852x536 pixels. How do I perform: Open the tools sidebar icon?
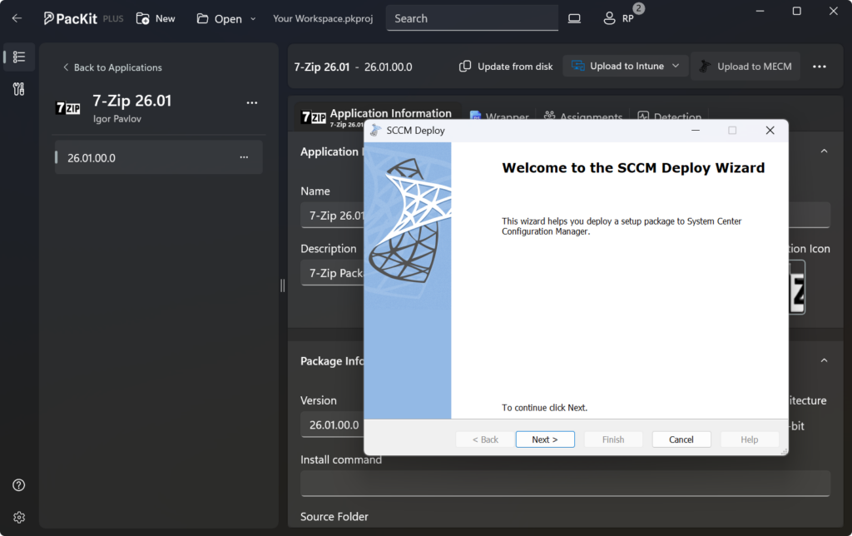click(19, 89)
